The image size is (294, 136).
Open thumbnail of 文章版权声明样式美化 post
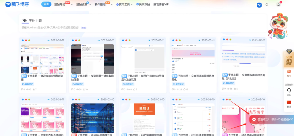click(243, 58)
